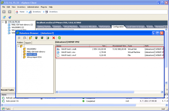Switch to the Folders tab in Datastore Browser
169x111 pixels.
(20, 43)
